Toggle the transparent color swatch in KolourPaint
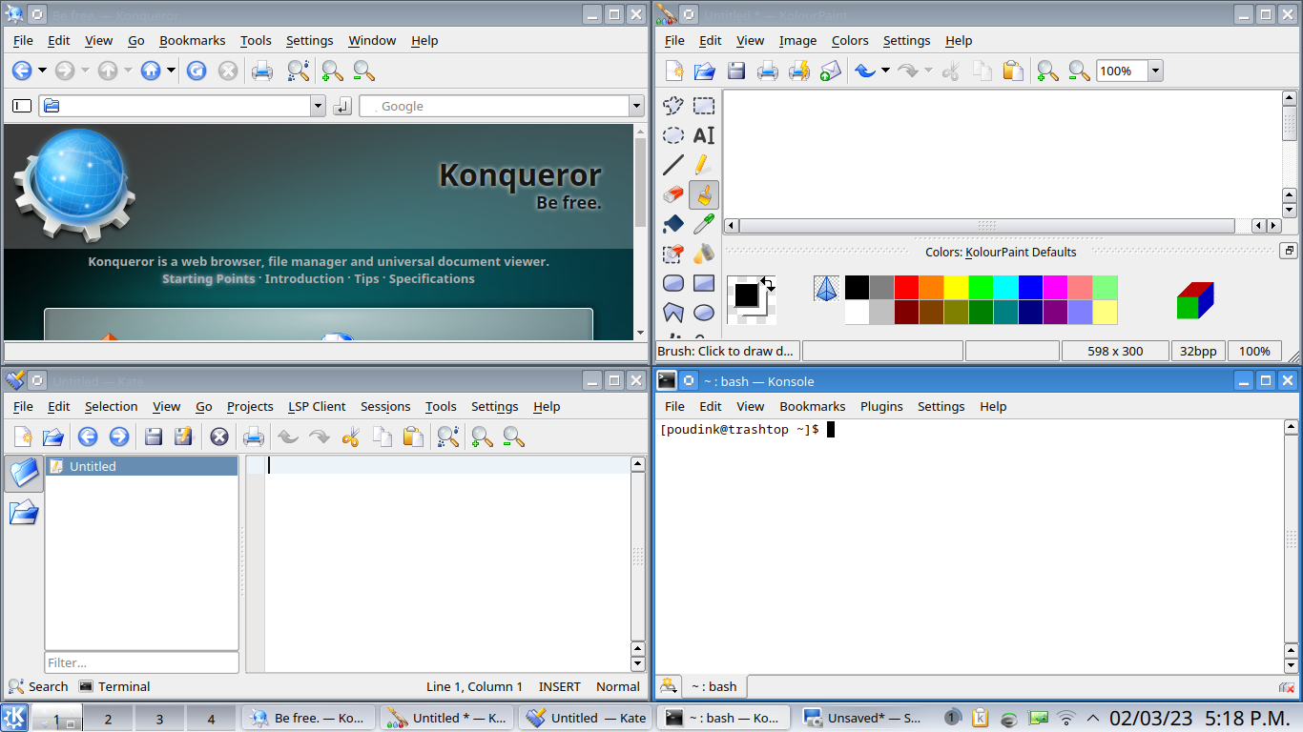The image size is (1303, 732). [x=827, y=288]
